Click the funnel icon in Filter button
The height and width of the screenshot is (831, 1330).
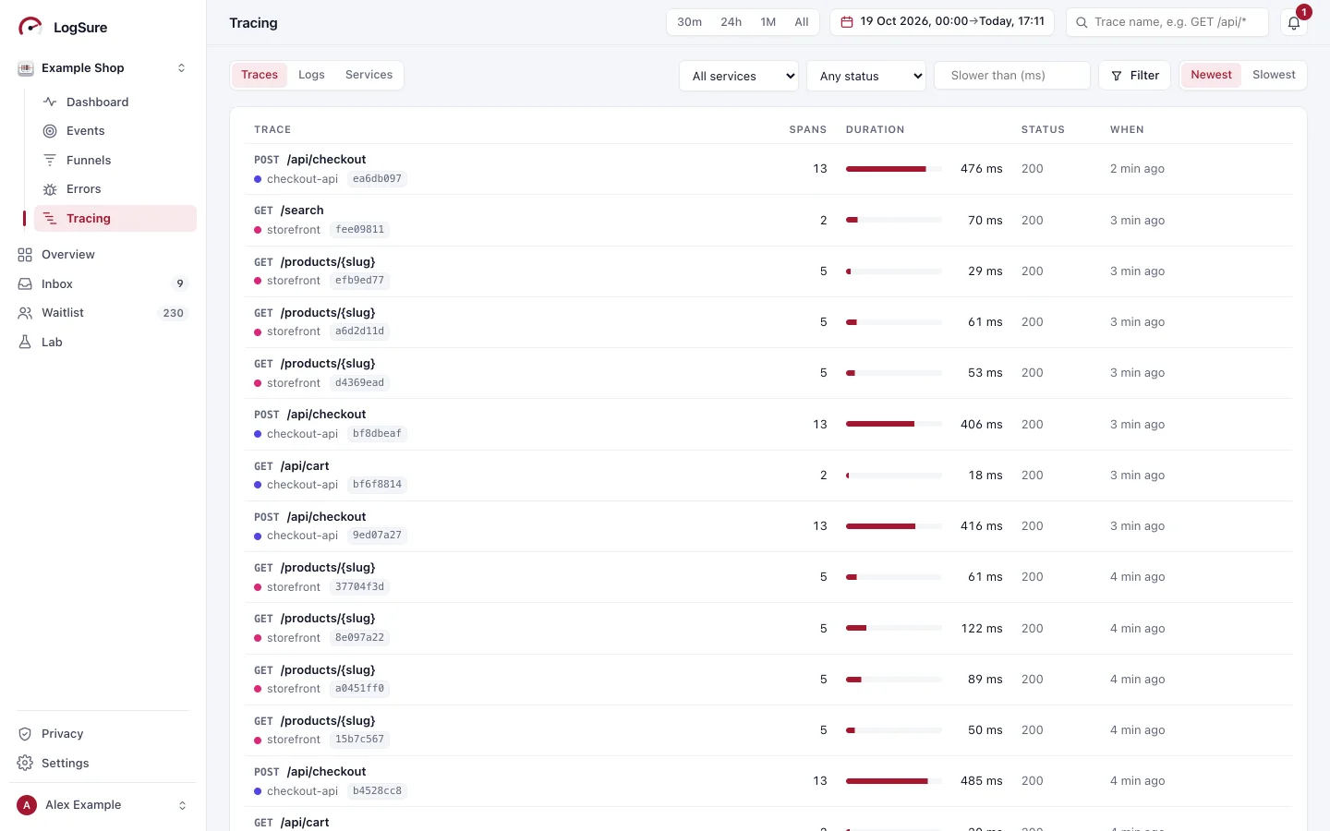coord(1117,76)
